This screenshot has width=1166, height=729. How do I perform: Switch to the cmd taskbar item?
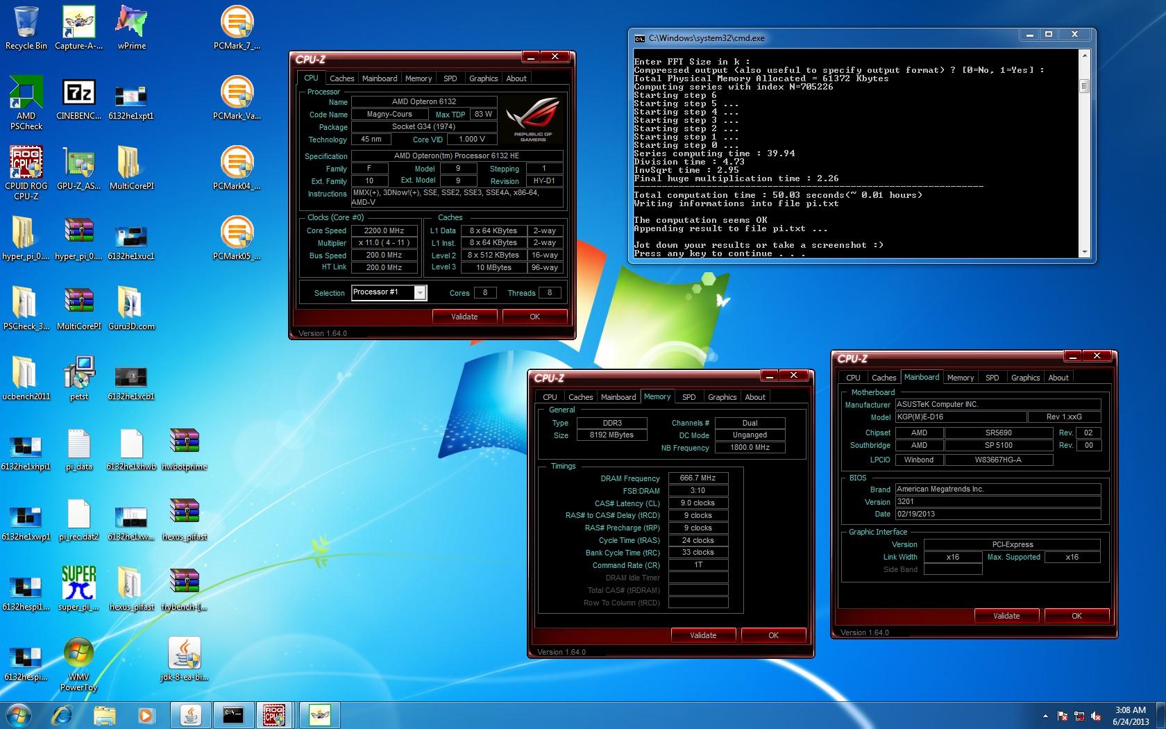point(233,714)
